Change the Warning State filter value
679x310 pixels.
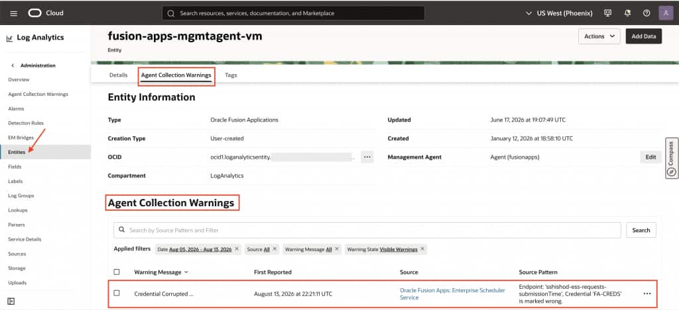click(x=399, y=250)
